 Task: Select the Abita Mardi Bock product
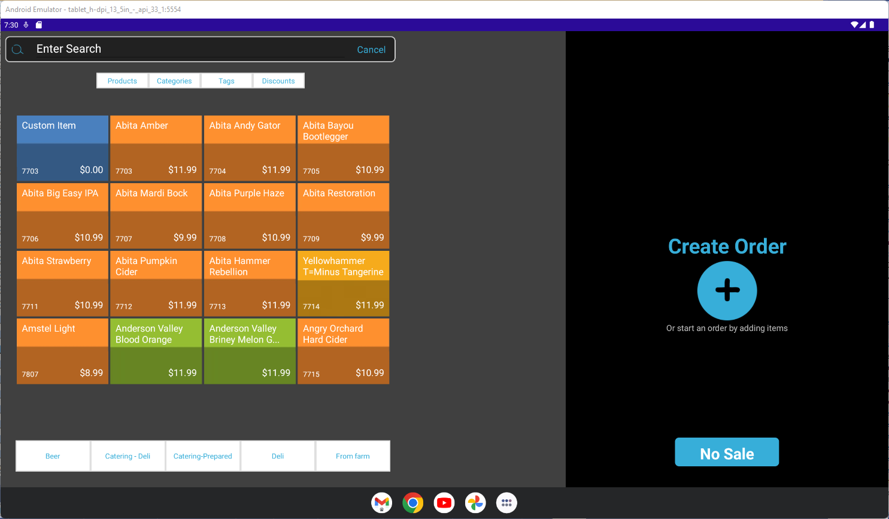pos(156,216)
